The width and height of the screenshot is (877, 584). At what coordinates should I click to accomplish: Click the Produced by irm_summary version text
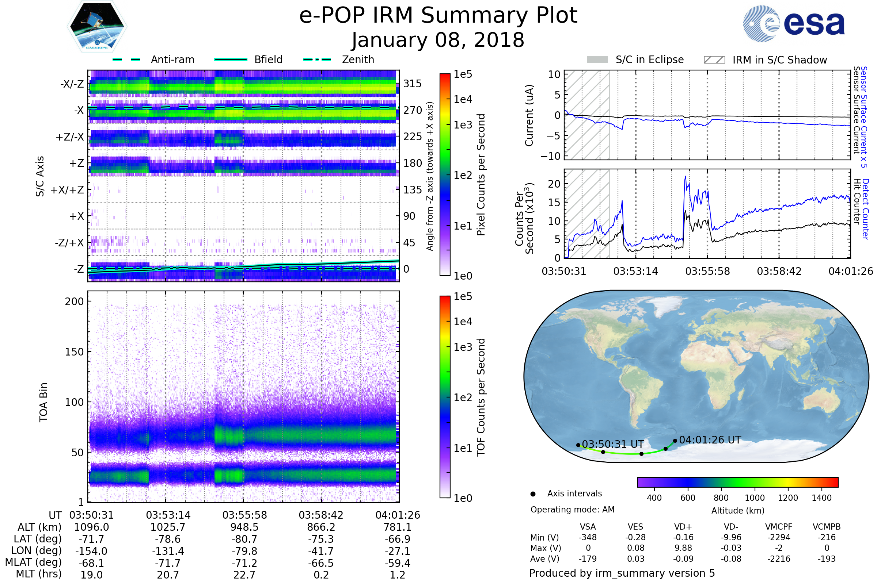pos(622,573)
